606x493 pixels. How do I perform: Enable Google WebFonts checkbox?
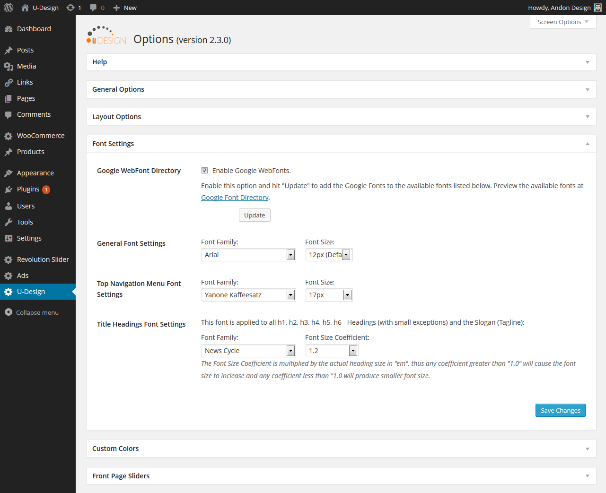pyautogui.click(x=204, y=170)
